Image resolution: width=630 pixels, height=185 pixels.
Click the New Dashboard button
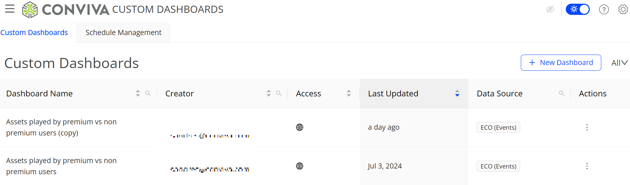[x=561, y=63]
